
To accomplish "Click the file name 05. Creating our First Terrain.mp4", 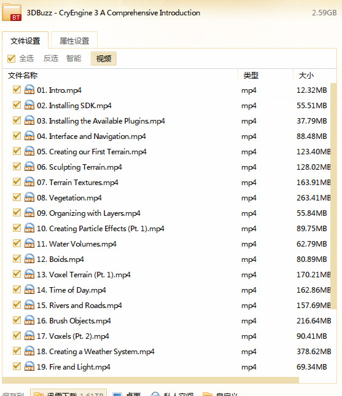I will click(91, 151).
